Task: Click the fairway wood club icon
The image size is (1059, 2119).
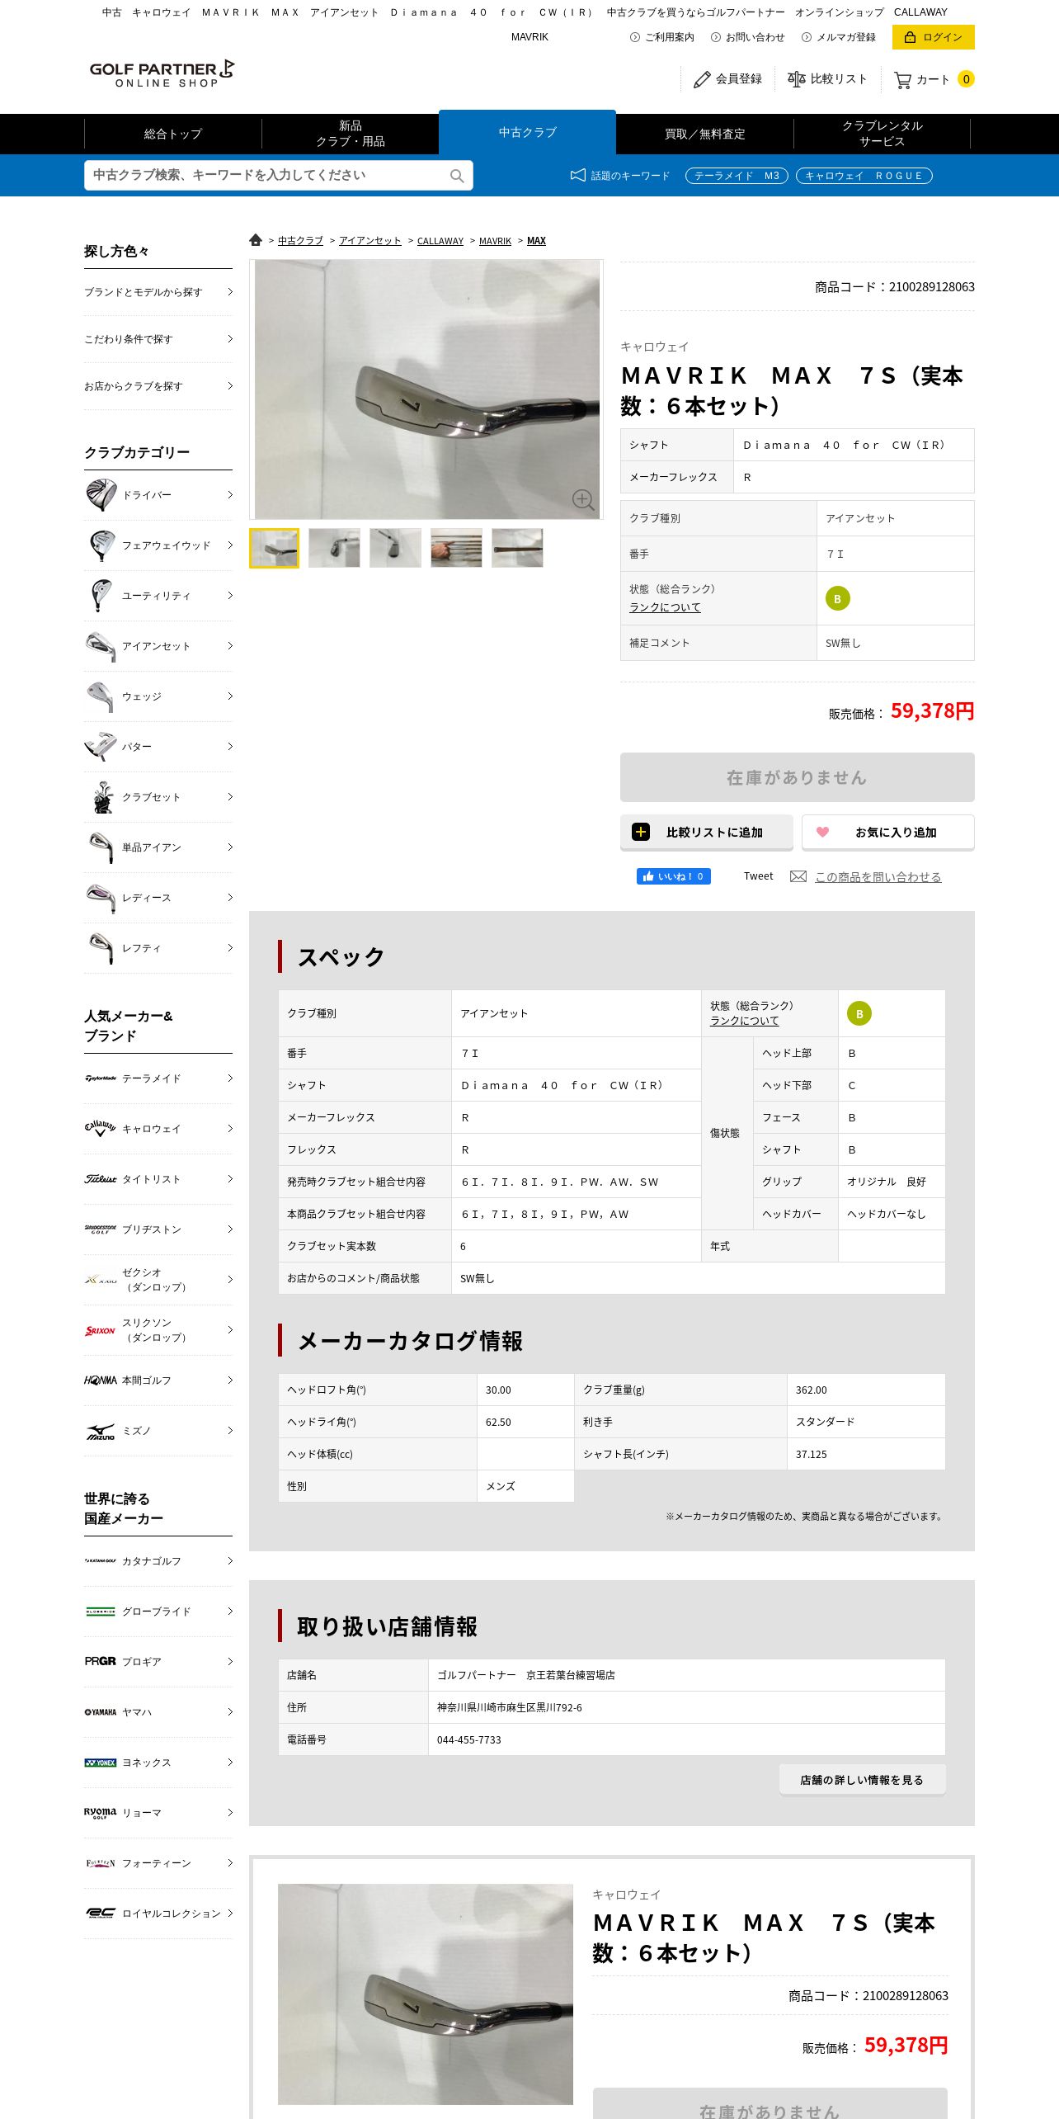Action: (101, 545)
